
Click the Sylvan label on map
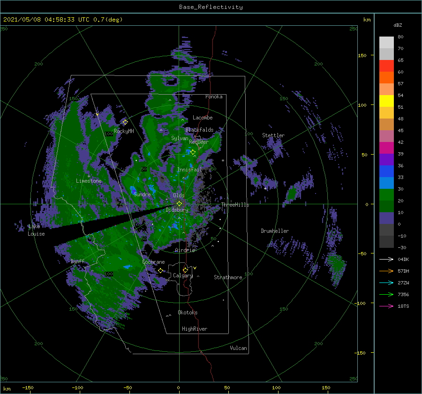(x=180, y=138)
